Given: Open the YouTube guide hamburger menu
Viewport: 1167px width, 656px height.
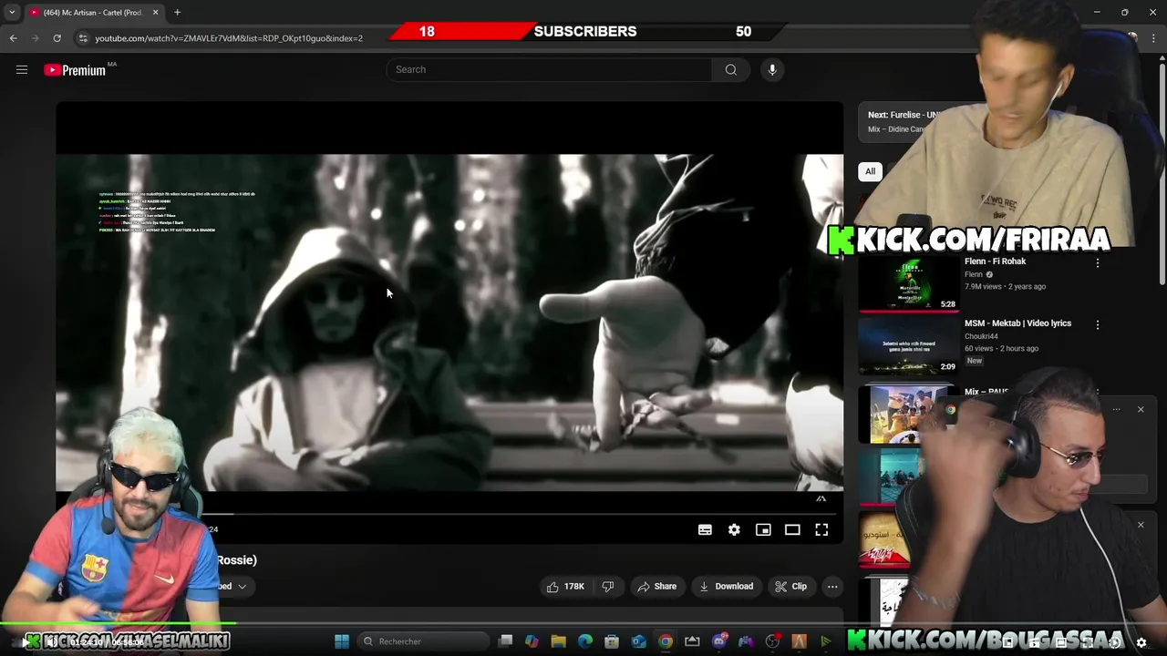Looking at the screenshot, I should (22, 69).
